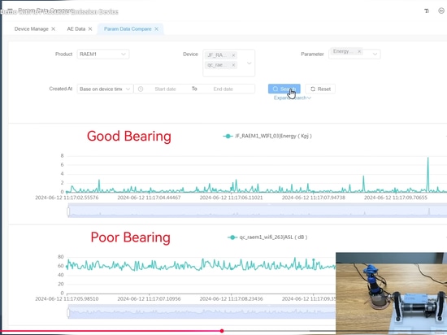447x335 pixels.
Task: Remove the Energy parameter tag
Action: (359, 51)
